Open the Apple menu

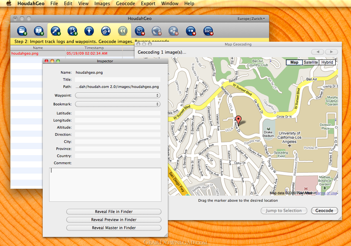[9, 4]
